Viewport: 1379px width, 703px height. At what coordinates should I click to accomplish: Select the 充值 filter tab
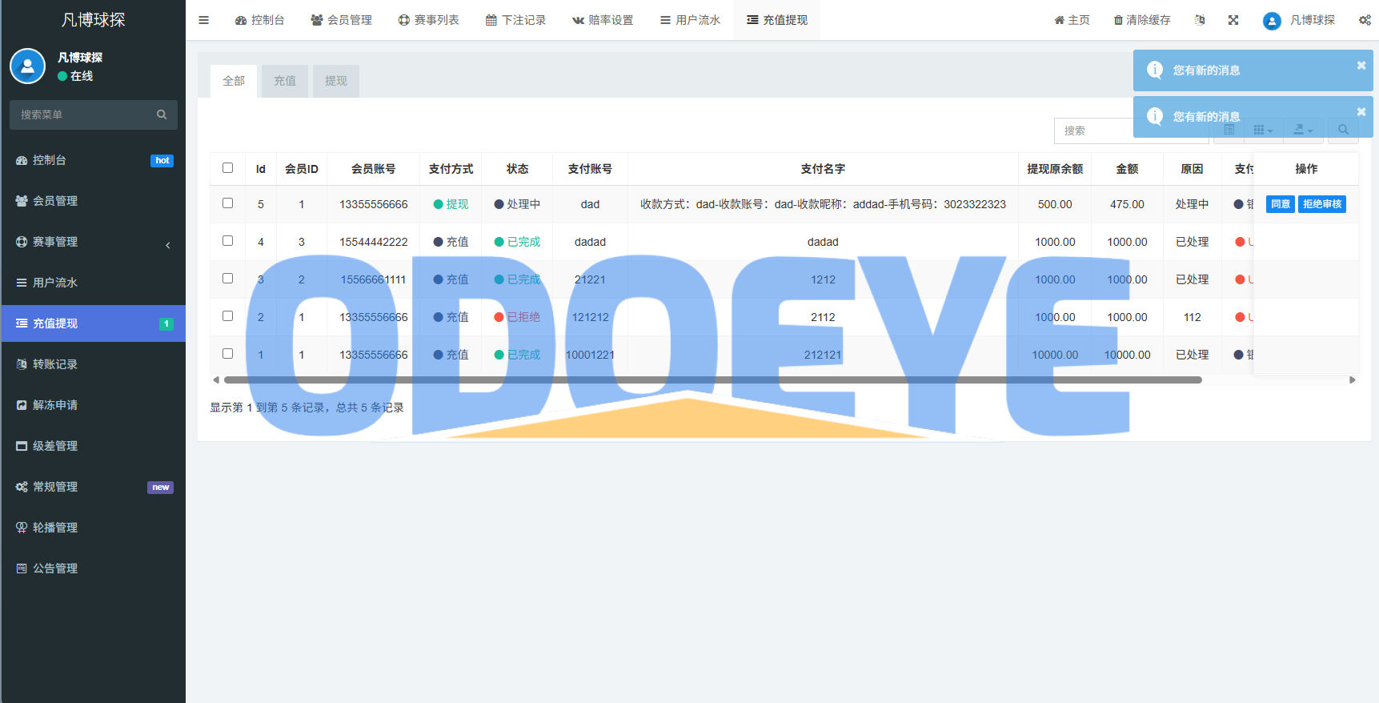click(x=285, y=81)
